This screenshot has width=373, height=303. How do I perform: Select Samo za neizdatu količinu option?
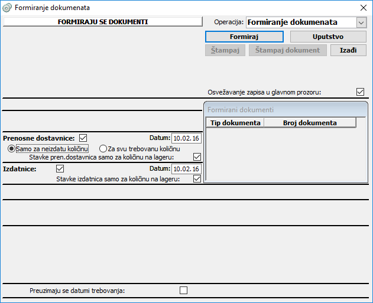coord(11,148)
